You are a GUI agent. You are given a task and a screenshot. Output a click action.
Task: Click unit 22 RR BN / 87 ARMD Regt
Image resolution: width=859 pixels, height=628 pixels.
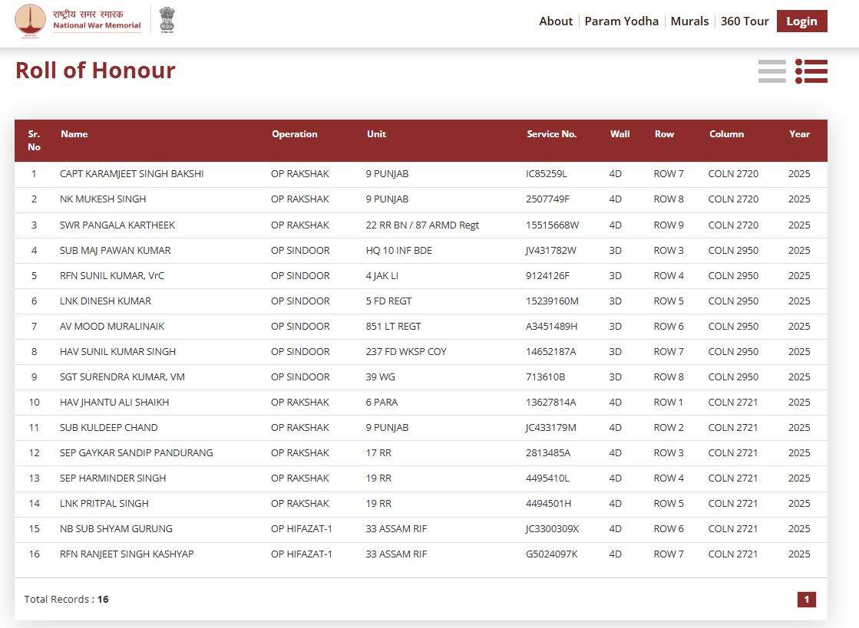tap(422, 225)
